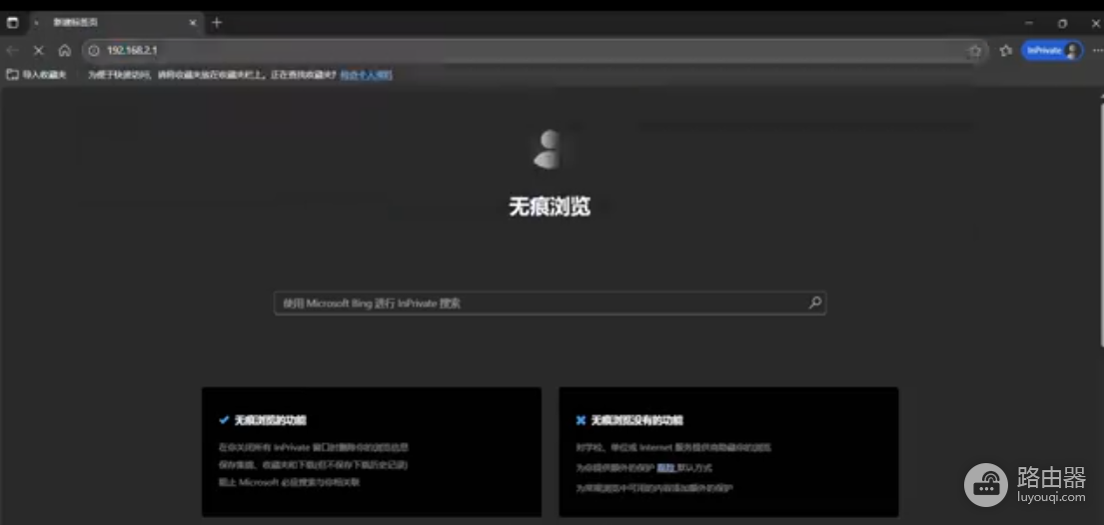Restore down the browser window

click(x=1062, y=23)
